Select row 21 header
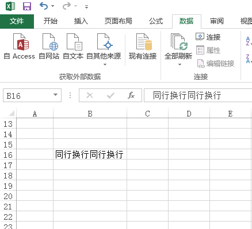 click(8, 207)
